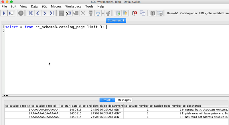Show the database object tree
The image size is (229, 125).
tap(160, 13)
